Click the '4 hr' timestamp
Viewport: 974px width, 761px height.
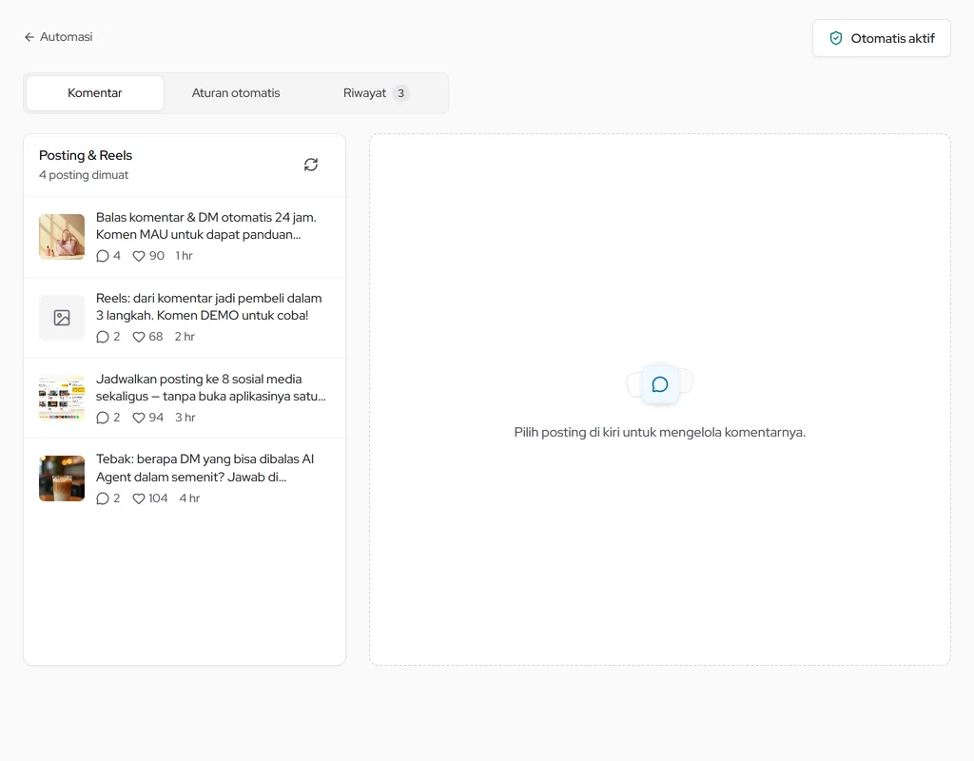[189, 498]
